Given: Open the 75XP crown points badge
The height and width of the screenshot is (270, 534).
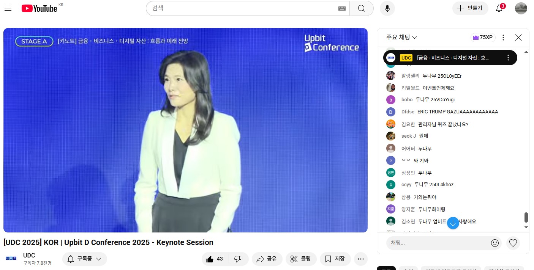Looking at the screenshot, I should tap(482, 37).
